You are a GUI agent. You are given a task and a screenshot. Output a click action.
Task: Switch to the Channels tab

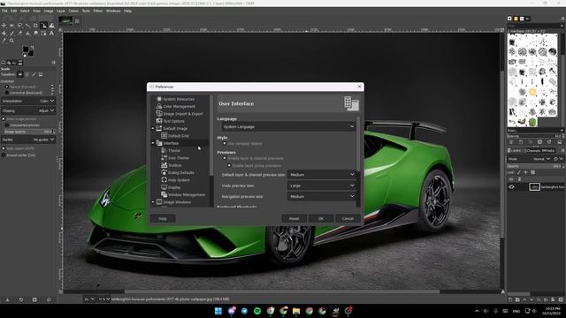pos(532,151)
